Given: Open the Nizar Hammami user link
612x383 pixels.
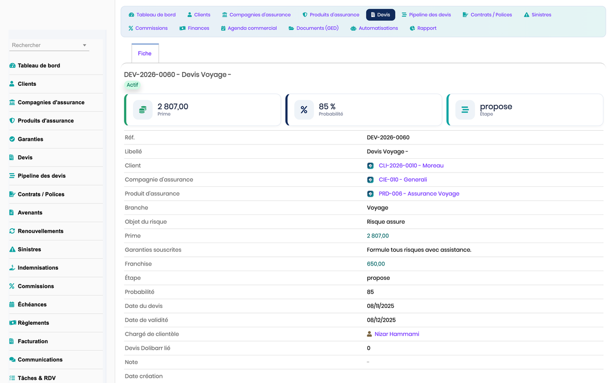Looking at the screenshot, I should [397, 334].
